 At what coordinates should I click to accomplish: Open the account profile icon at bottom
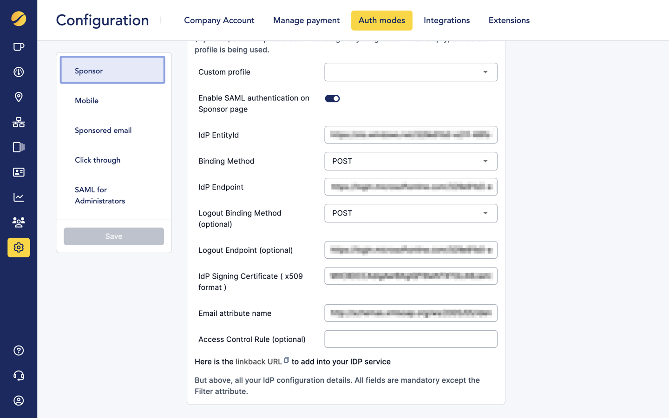[19, 400]
